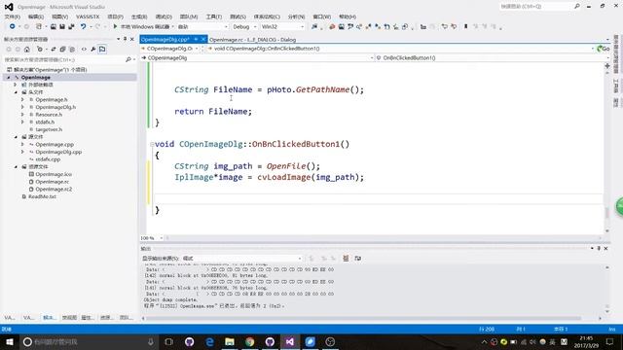Open the VASSISTX menu
The height and width of the screenshot is (350, 623).
click(x=88, y=17)
